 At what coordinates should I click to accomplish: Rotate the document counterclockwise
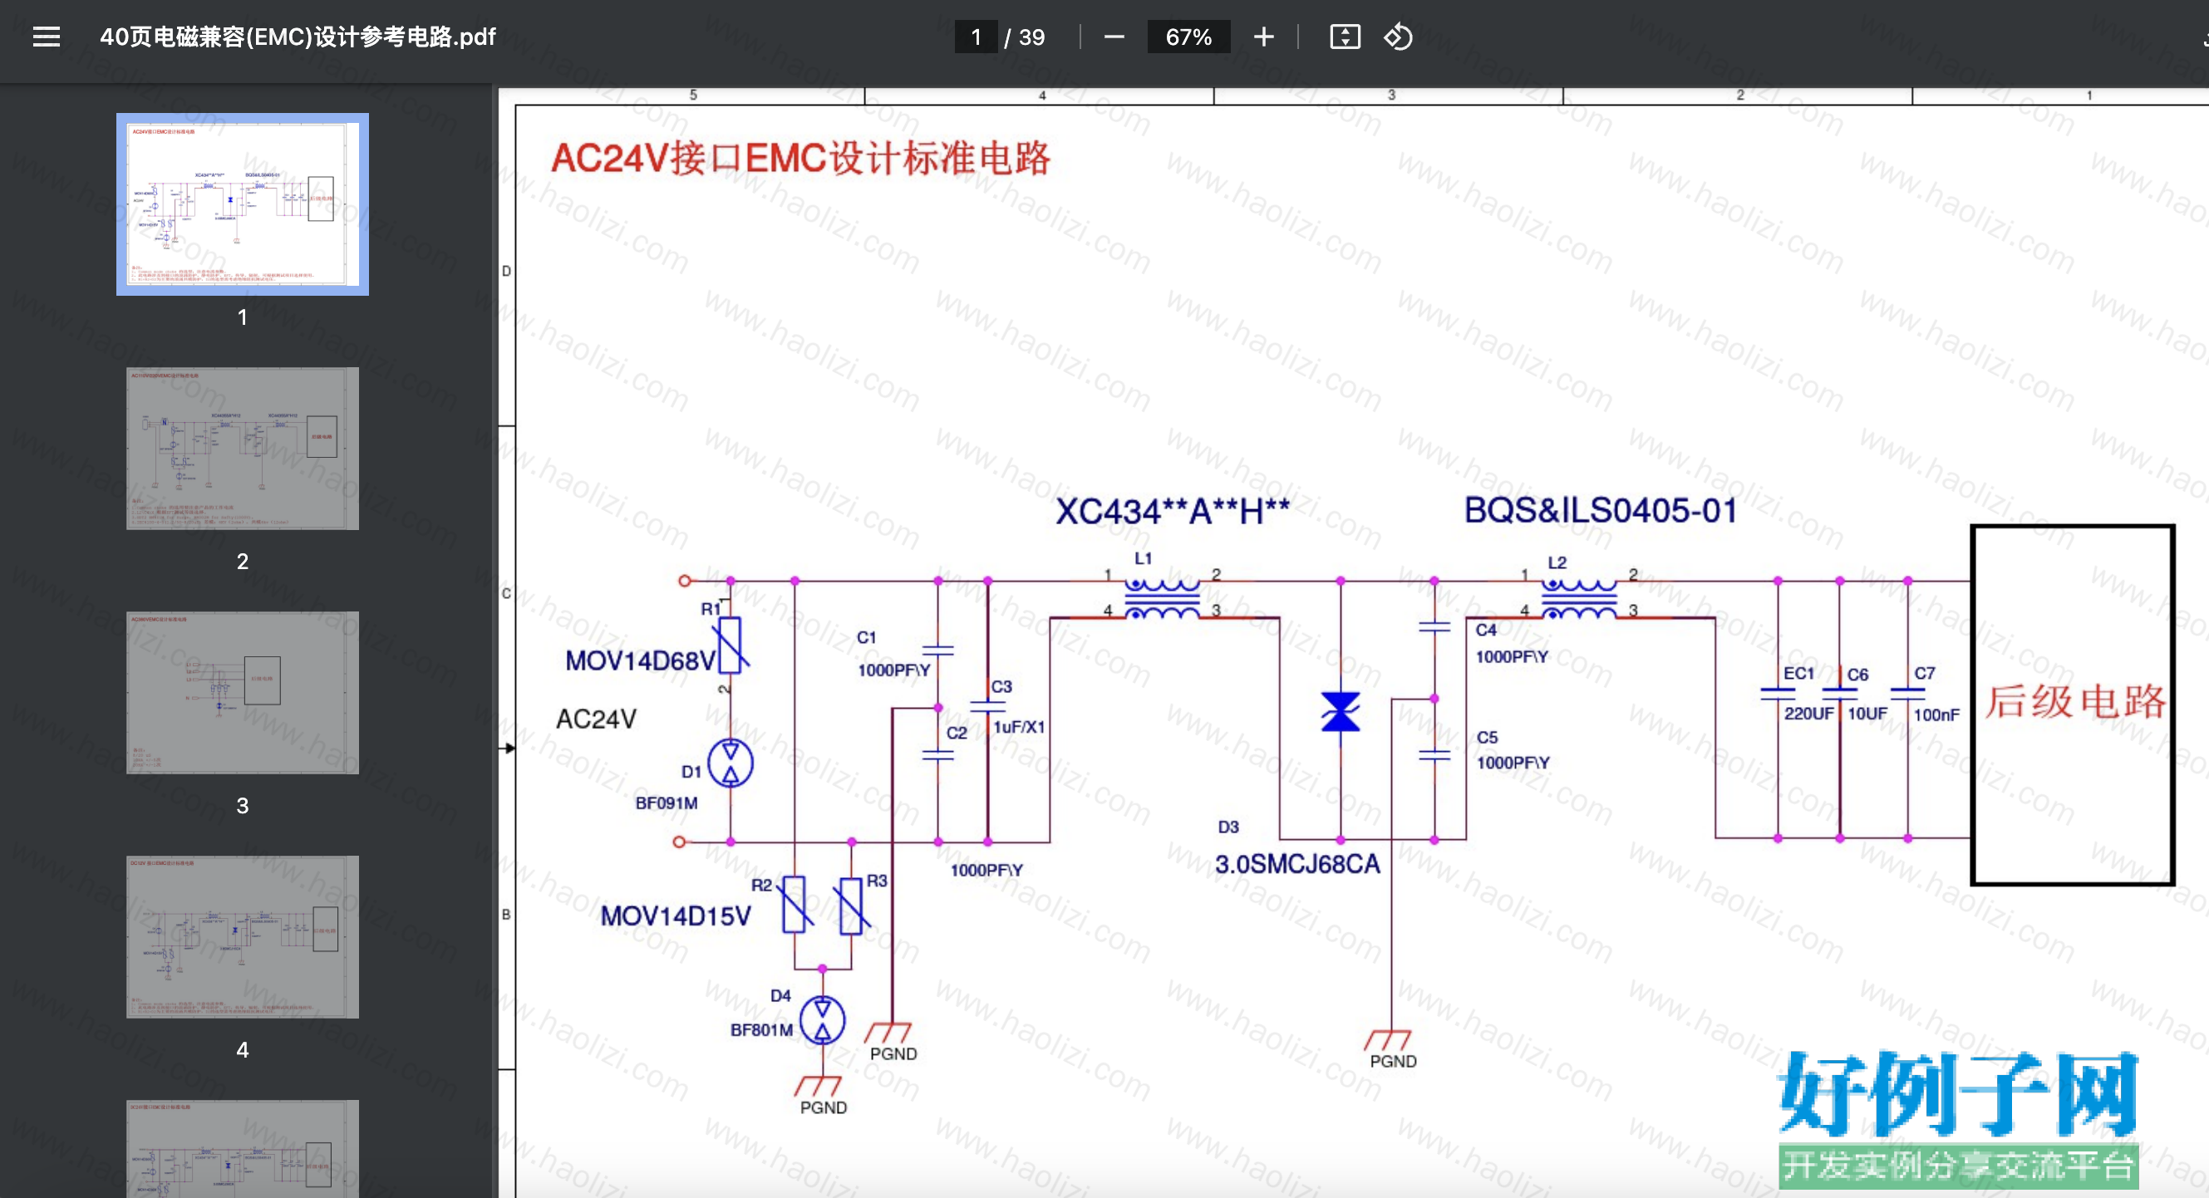pyautogui.click(x=1398, y=37)
